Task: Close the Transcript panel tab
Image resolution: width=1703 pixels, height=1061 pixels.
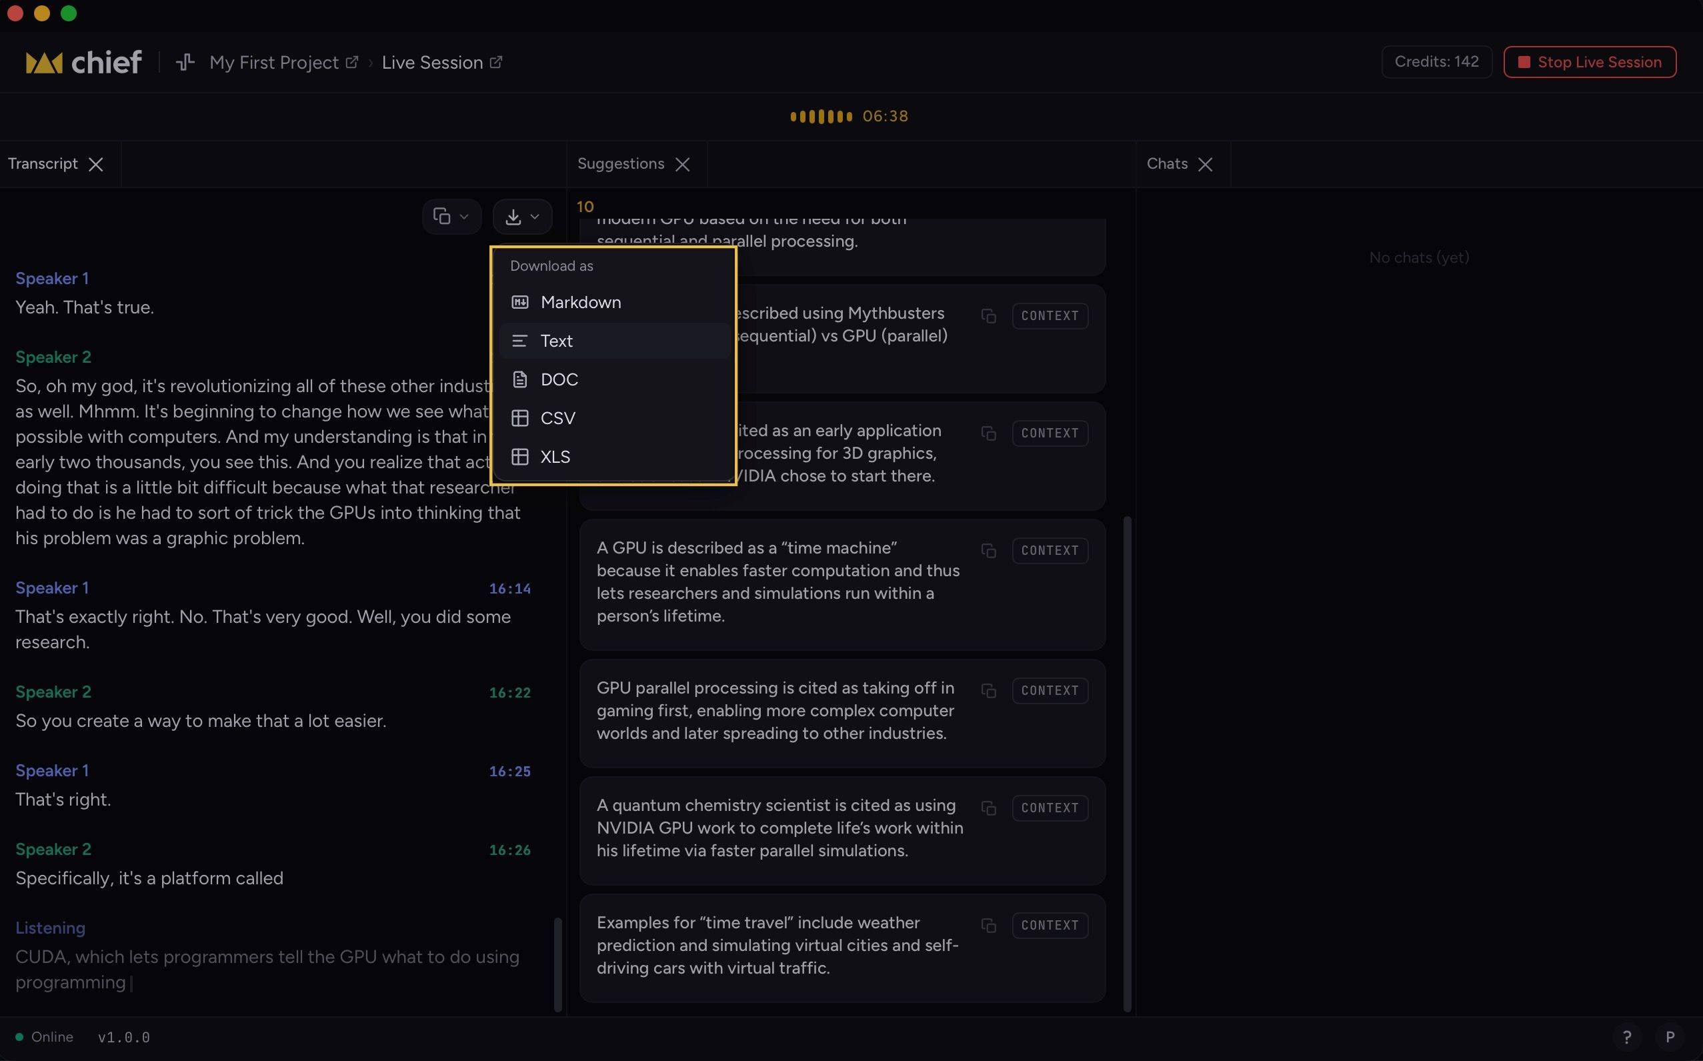Action: click(x=96, y=164)
